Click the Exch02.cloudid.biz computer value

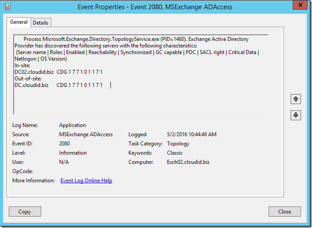point(188,162)
